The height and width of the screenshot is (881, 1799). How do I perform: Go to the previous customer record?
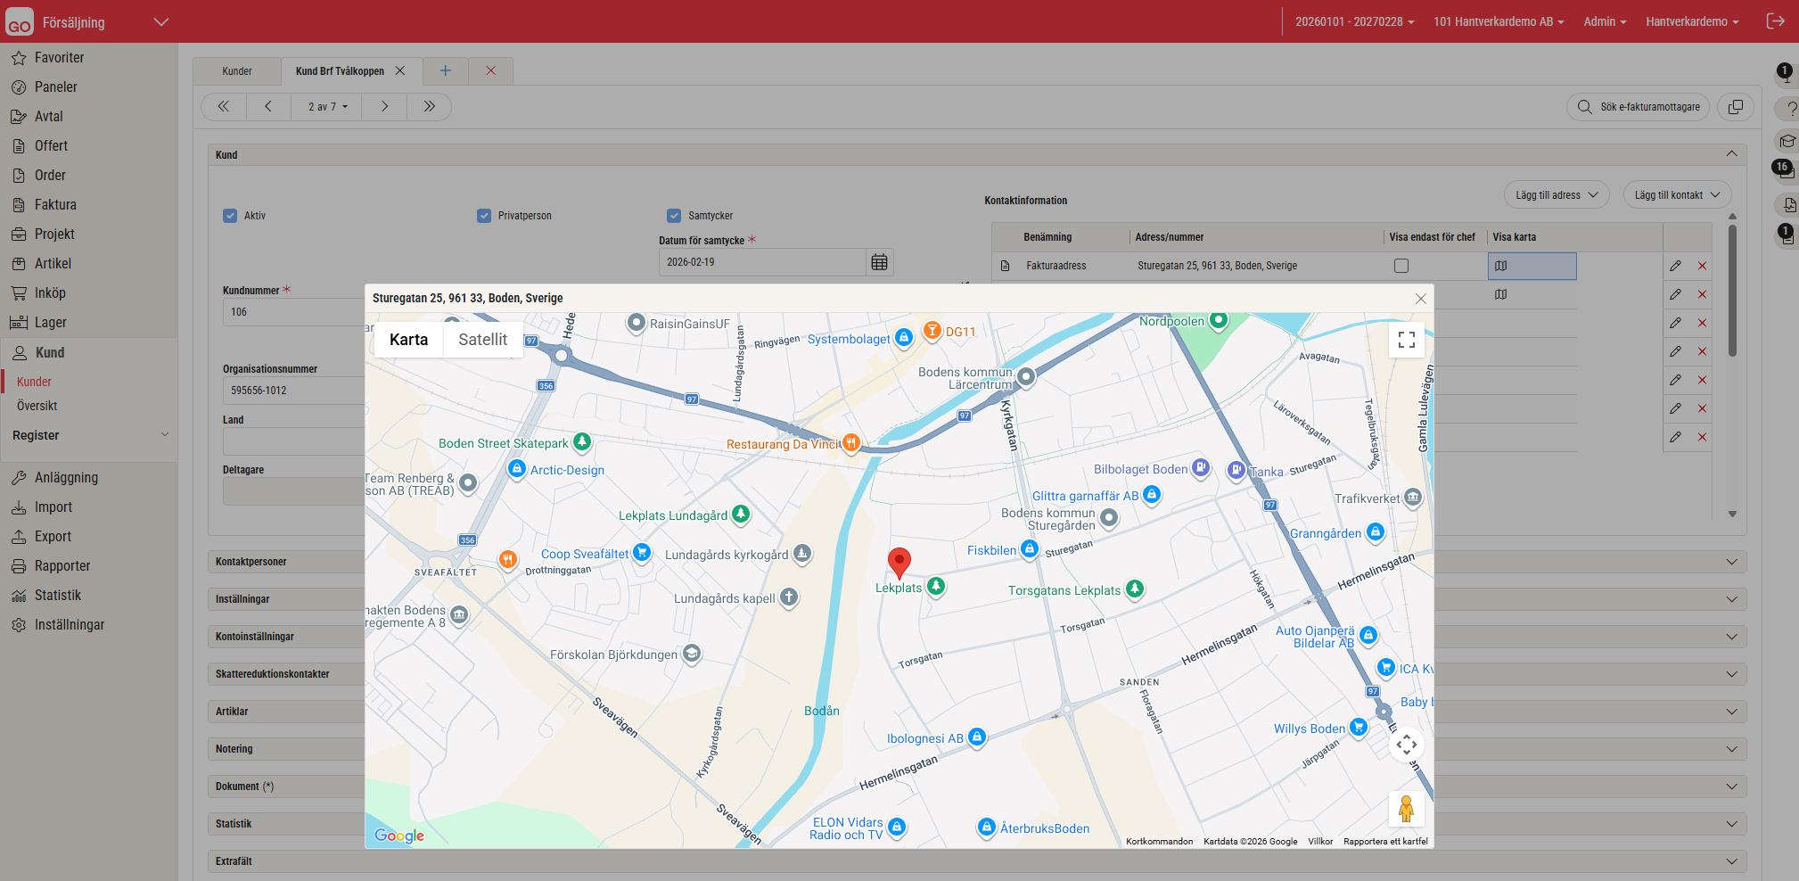268,107
